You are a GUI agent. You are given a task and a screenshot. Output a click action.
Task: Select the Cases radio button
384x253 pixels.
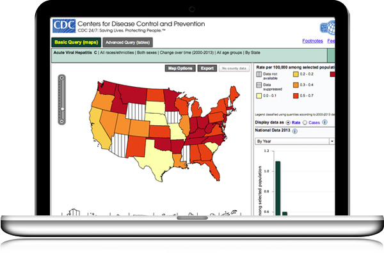[305, 123]
